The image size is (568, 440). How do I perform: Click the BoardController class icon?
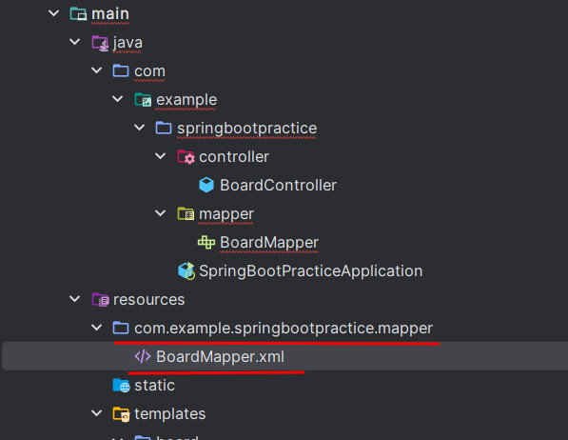(206, 185)
